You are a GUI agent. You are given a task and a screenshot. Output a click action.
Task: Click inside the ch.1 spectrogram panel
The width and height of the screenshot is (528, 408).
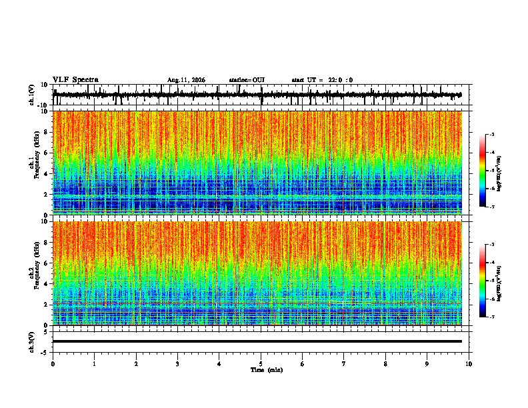(x=257, y=163)
